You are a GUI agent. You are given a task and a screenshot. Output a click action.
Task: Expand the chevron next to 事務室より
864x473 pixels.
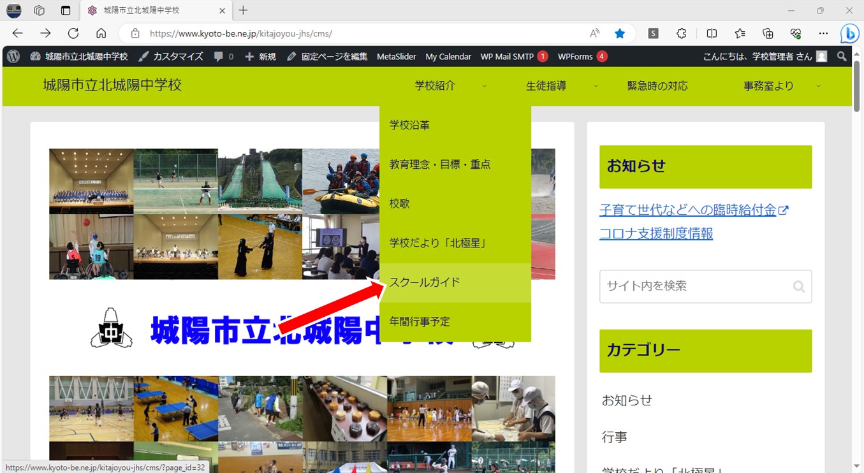[x=818, y=86]
